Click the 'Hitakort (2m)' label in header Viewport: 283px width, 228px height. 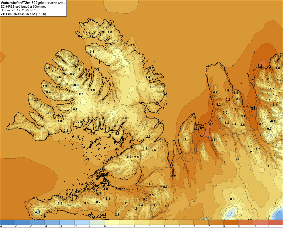tap(55, 3)
